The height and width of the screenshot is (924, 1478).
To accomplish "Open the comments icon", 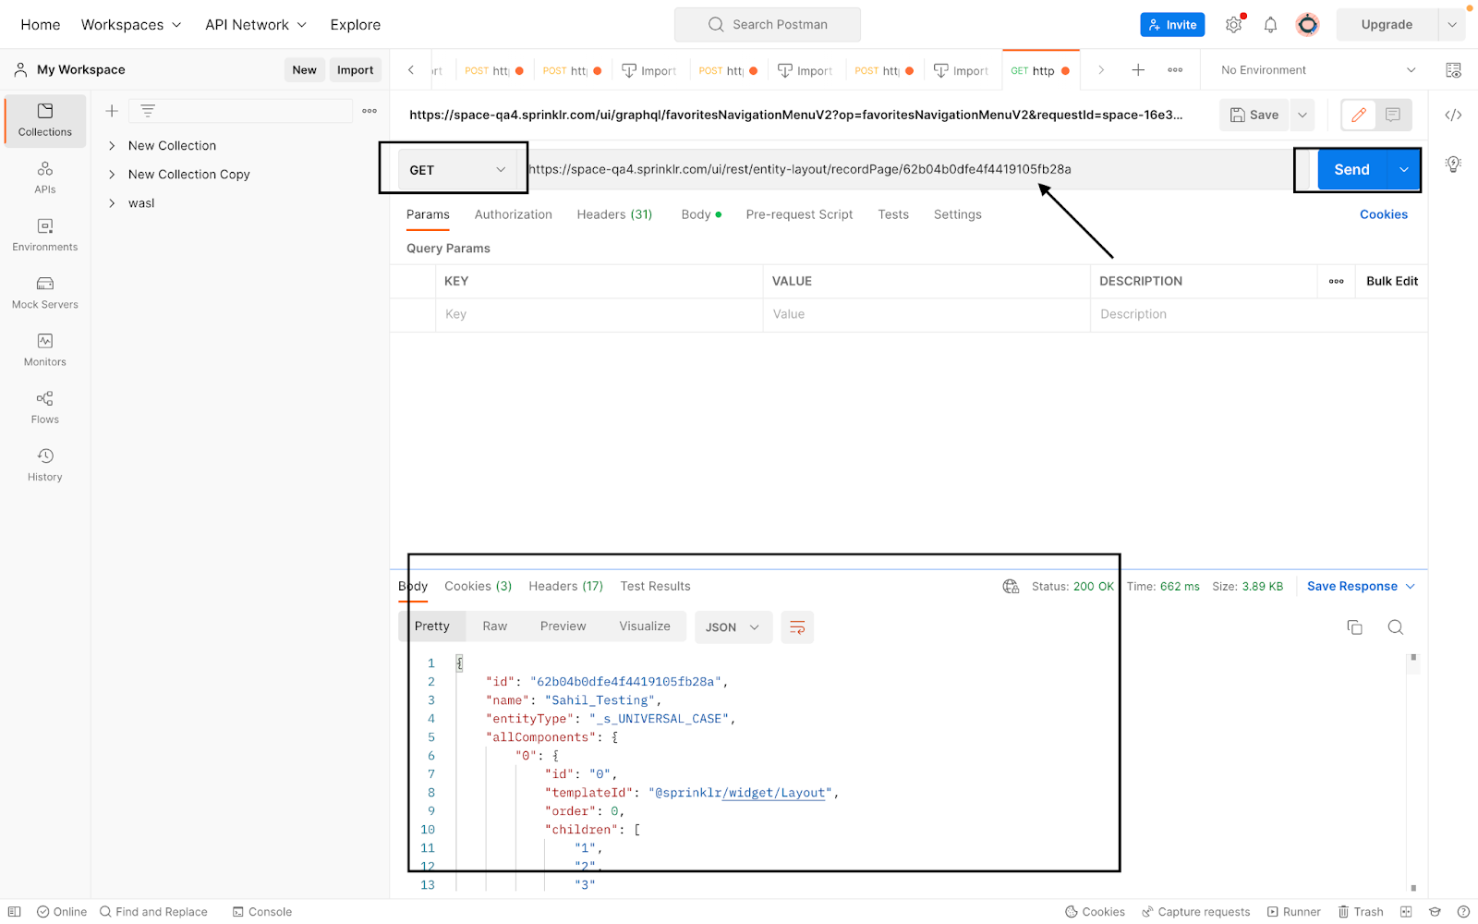I will pos(1393,115).
